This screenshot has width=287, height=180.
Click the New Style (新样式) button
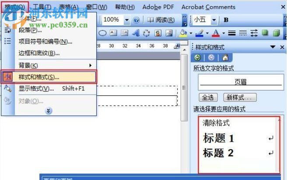coord(240,97)
